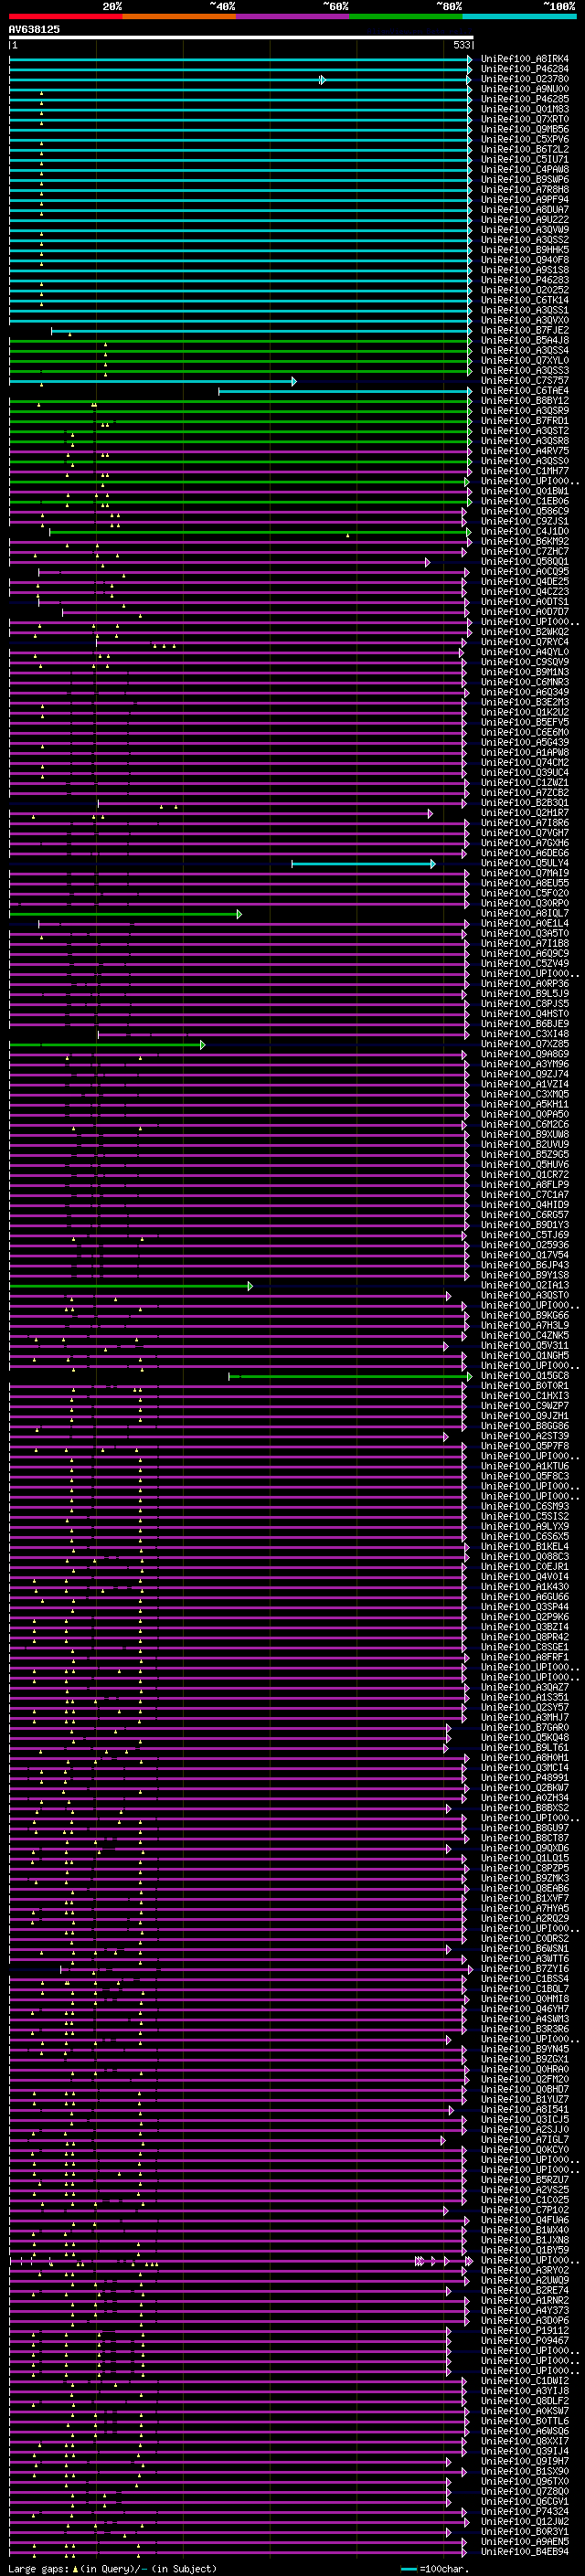This screenshot has height=2576, width=585.
Task: Open hit UniRef100_A8IRK4
Action: 524,59
